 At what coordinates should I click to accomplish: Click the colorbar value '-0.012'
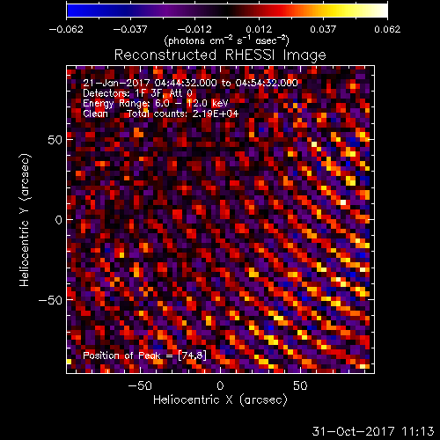194,29
